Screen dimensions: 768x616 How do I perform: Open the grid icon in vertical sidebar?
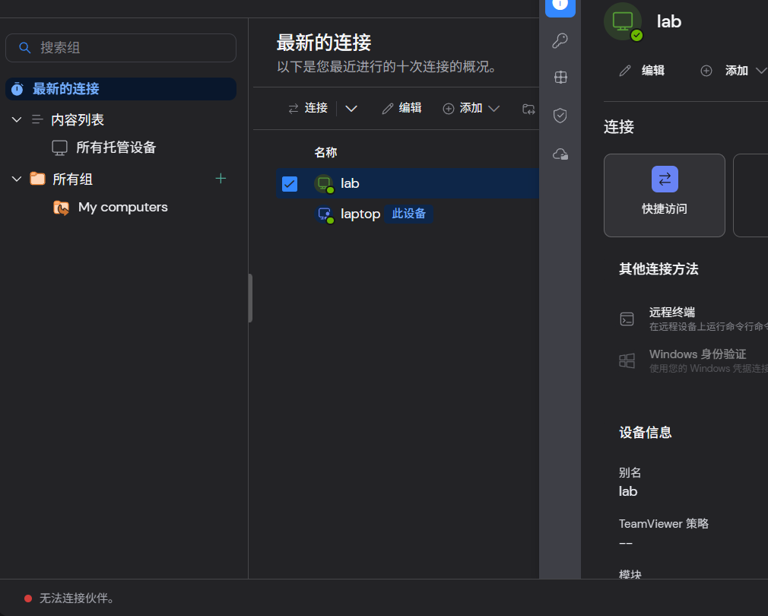pos(560,78)
